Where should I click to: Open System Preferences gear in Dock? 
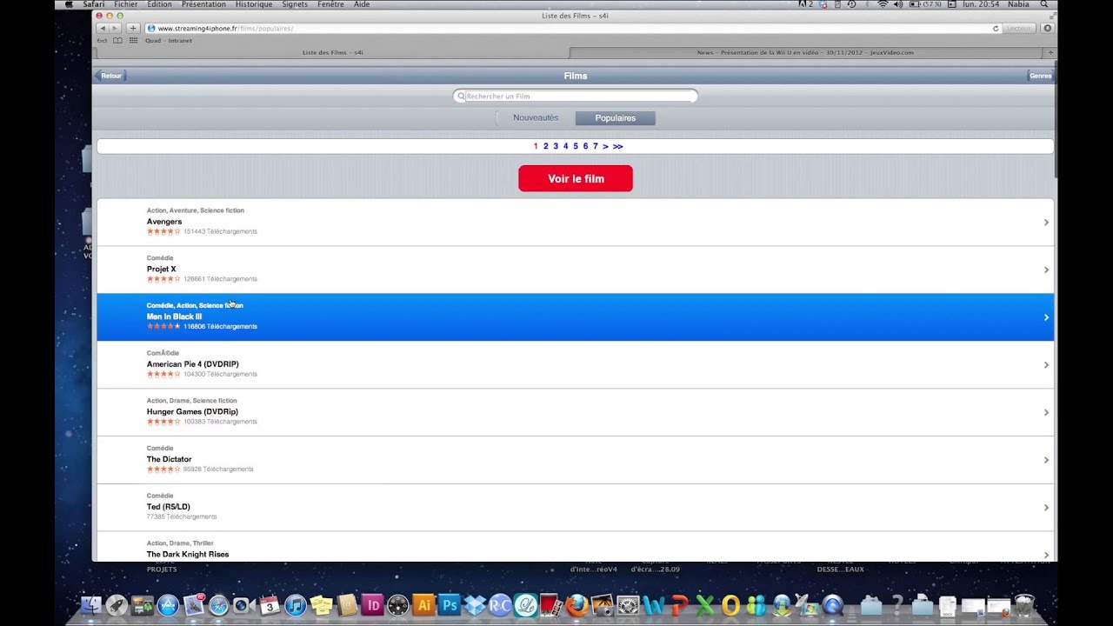point(629,605)
